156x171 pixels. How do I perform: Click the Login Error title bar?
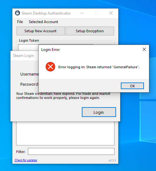[x=90, y=50]
